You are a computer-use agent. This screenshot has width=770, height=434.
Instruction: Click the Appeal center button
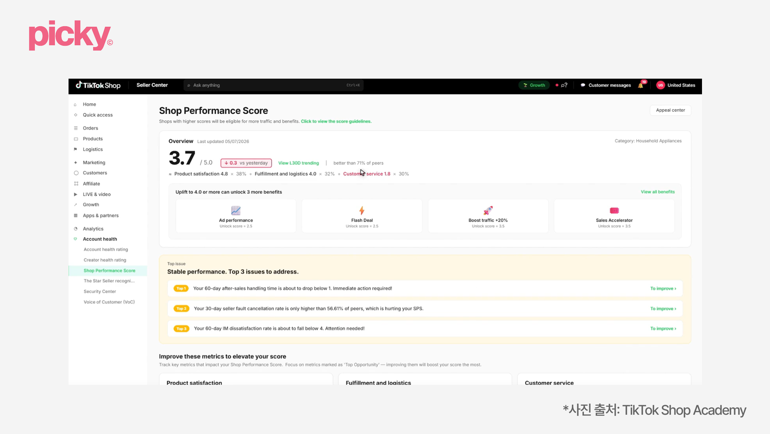[670, 110]
